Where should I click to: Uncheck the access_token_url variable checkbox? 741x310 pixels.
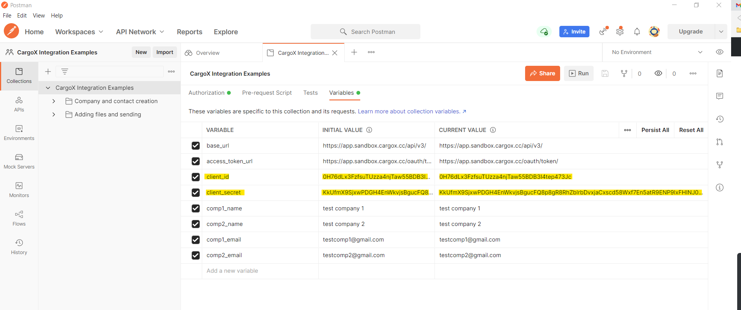[196, 161]
